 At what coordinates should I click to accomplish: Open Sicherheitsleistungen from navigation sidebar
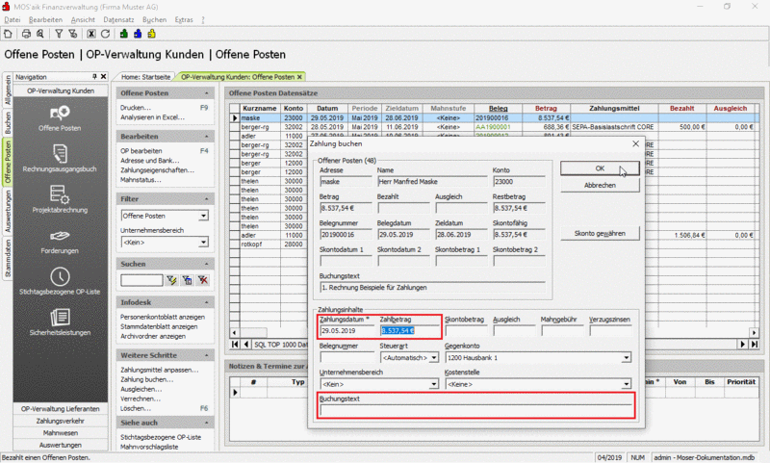60,322
